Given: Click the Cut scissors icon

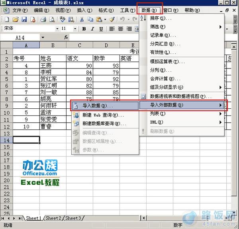Looking at the screenshot, I should tap(82, 20).
